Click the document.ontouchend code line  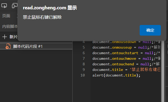pyautogui.click(x=126, y=64)
